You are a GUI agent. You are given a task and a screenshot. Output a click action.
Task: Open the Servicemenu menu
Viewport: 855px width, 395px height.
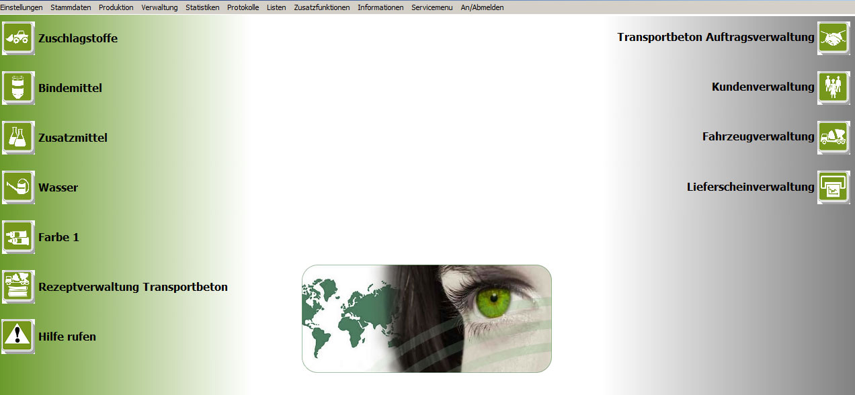432,7
